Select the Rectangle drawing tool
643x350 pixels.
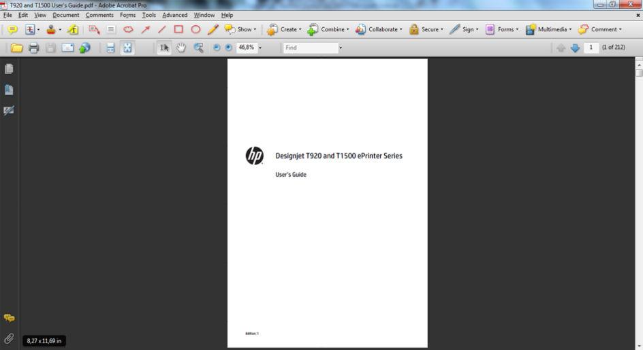(178, 29)
